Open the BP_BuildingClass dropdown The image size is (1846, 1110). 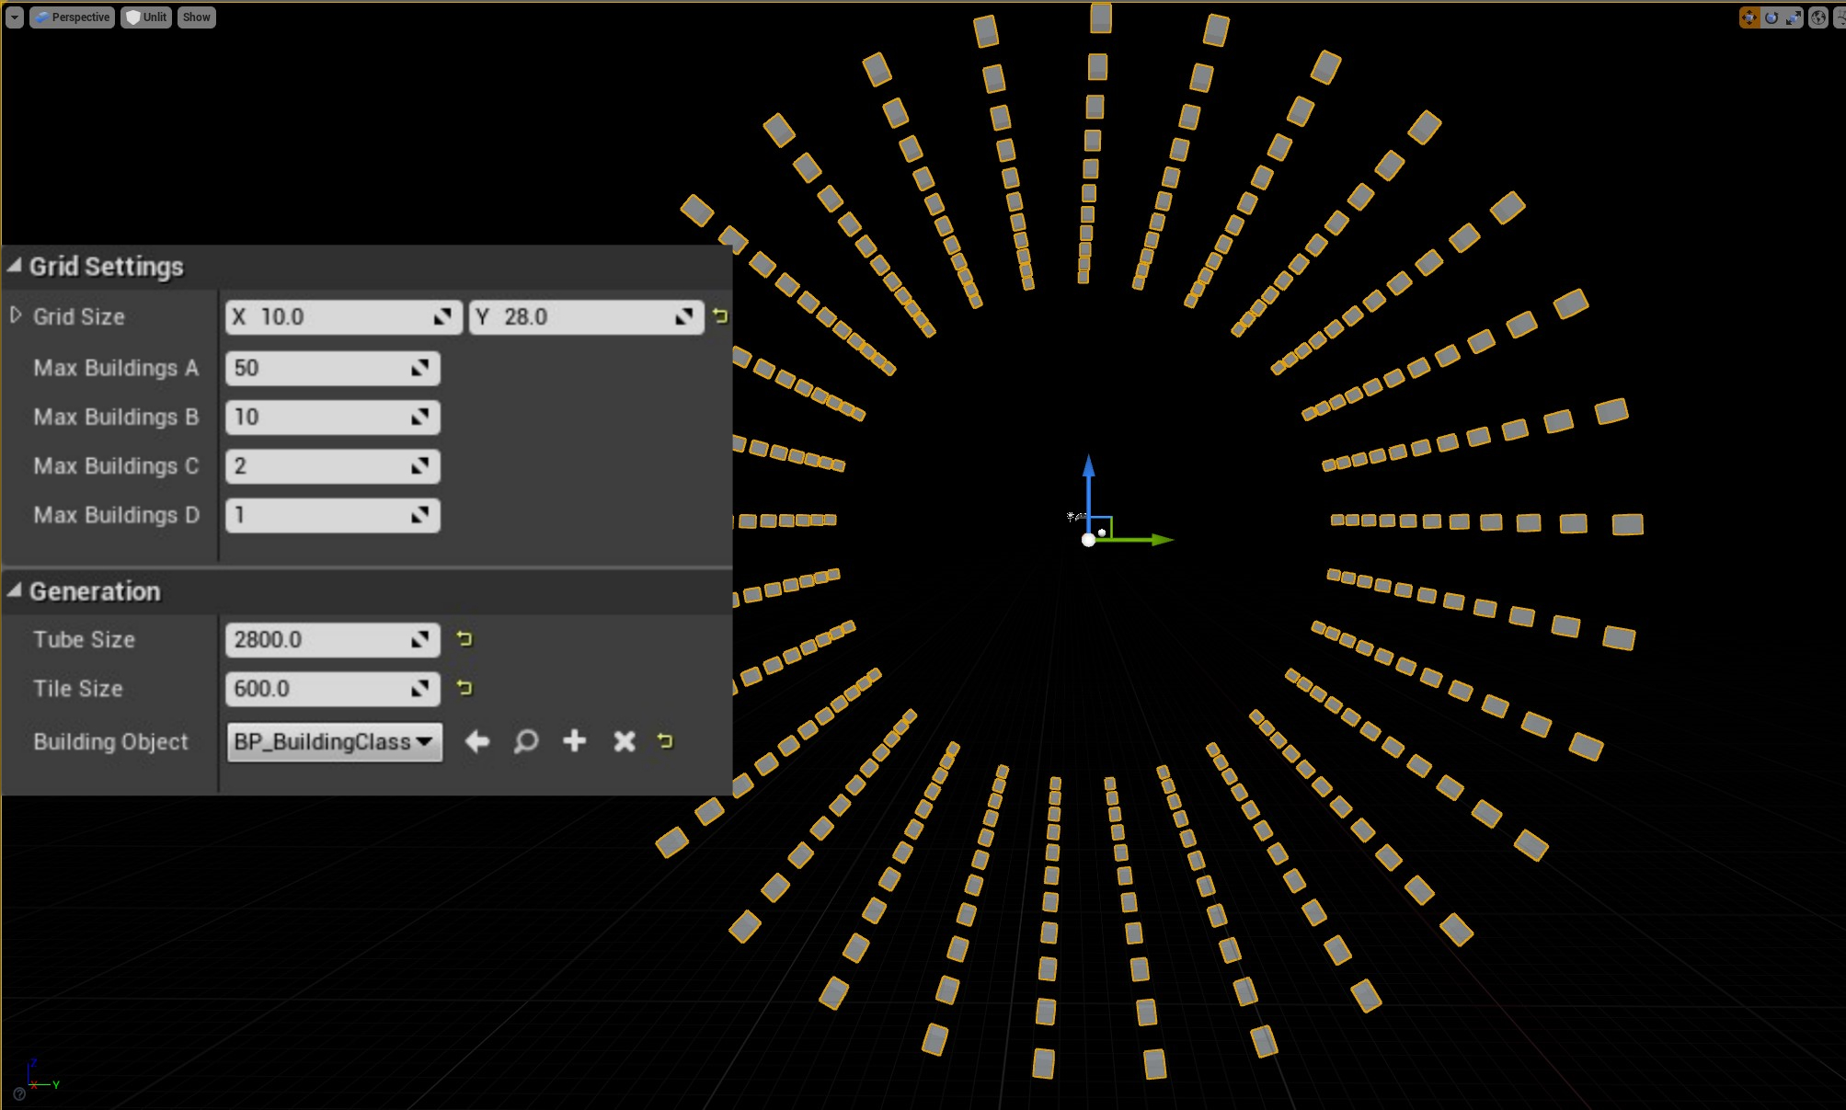[334, 742]
